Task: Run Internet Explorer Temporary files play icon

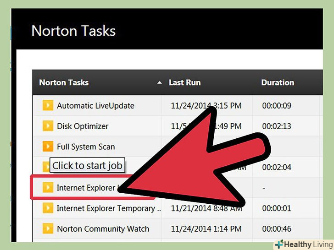Action: click(48, 208)
